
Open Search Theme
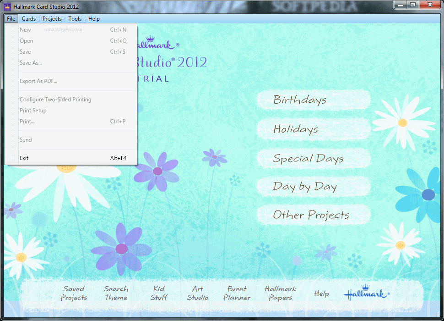[116, 293]
